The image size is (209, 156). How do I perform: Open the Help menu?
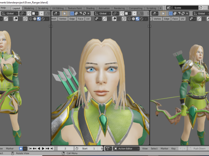click(x=3, y=8)
